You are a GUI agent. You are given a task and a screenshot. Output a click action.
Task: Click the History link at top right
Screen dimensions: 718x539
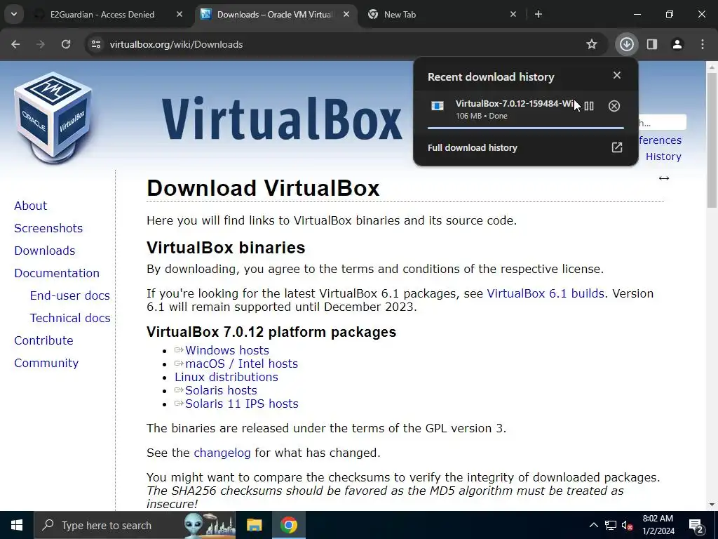click(x=663, y=157)
